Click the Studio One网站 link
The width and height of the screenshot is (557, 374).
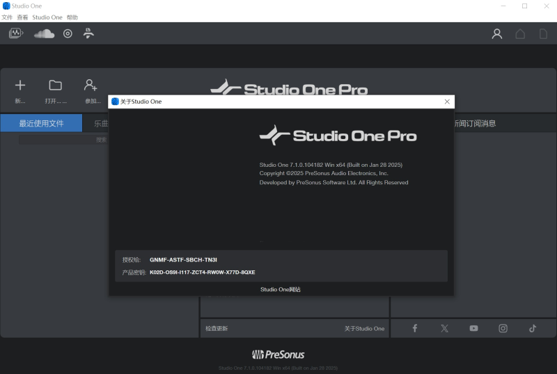pos(281,289)
